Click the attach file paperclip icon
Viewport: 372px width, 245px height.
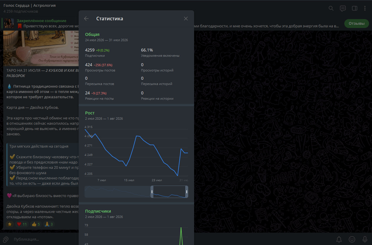point(6,239)
